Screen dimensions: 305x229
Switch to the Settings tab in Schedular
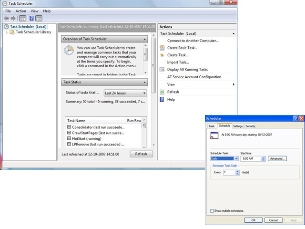pos(238,126)
